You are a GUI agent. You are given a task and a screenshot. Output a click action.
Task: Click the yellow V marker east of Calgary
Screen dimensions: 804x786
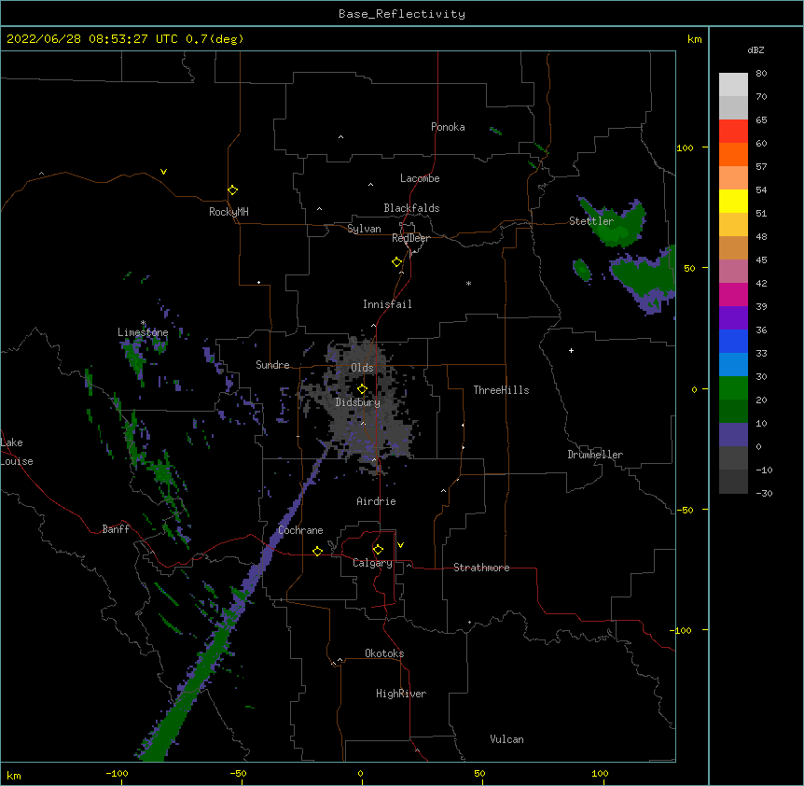pyautogui.click(x=400, y=545)
